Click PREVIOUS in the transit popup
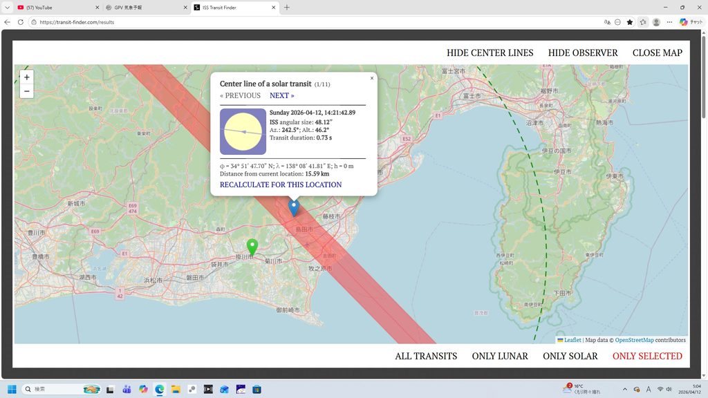 tap(240, 95)
